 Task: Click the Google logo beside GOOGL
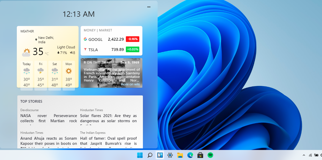[85, 39]
